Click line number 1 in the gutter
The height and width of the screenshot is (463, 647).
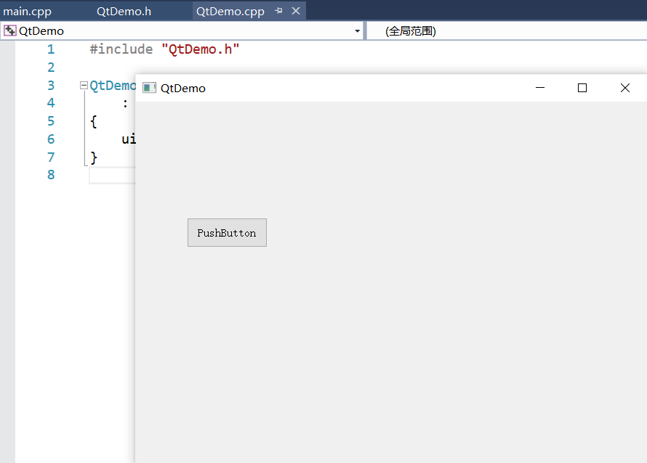(x=51, y=49)
